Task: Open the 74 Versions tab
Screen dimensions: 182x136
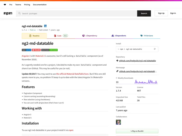Action: pos(147,36)
